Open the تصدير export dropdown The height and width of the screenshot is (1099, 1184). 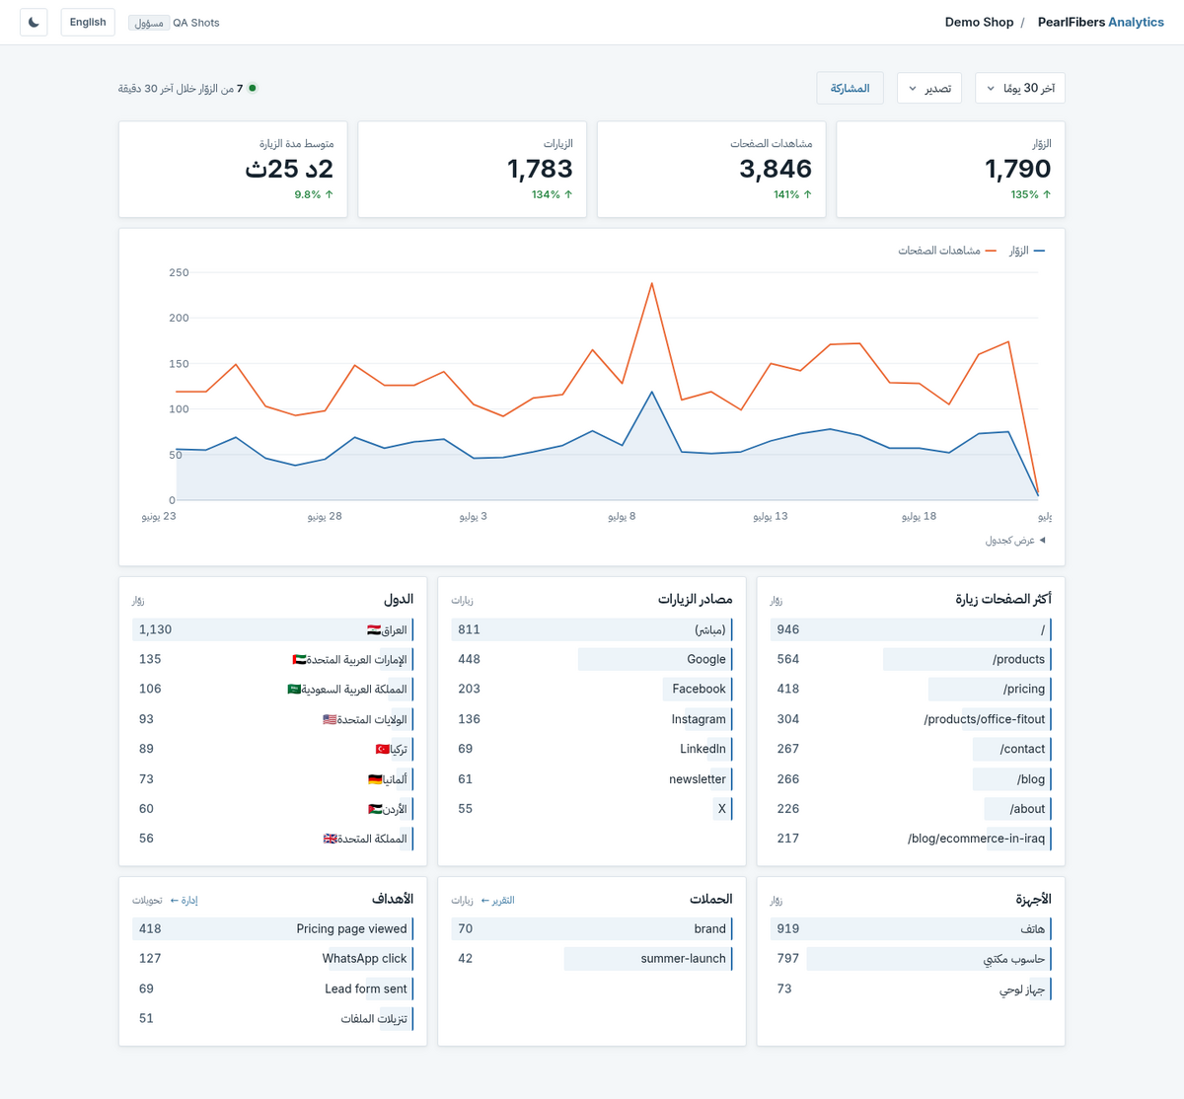tap(929, 88)
